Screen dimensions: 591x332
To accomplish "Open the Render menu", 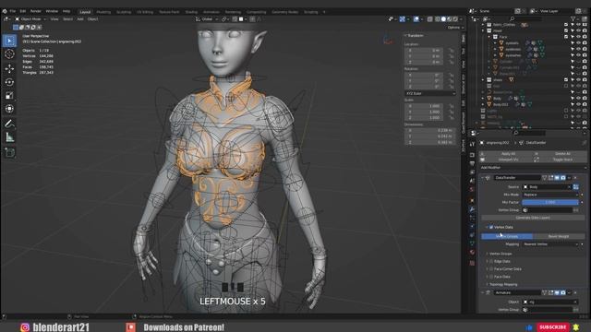I will 35,11.
